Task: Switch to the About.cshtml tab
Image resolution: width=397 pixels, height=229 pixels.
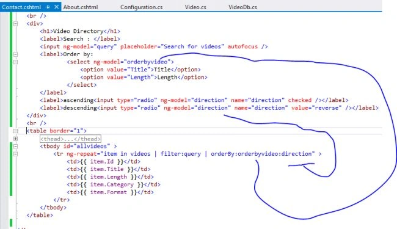Action: pos(81,7)
